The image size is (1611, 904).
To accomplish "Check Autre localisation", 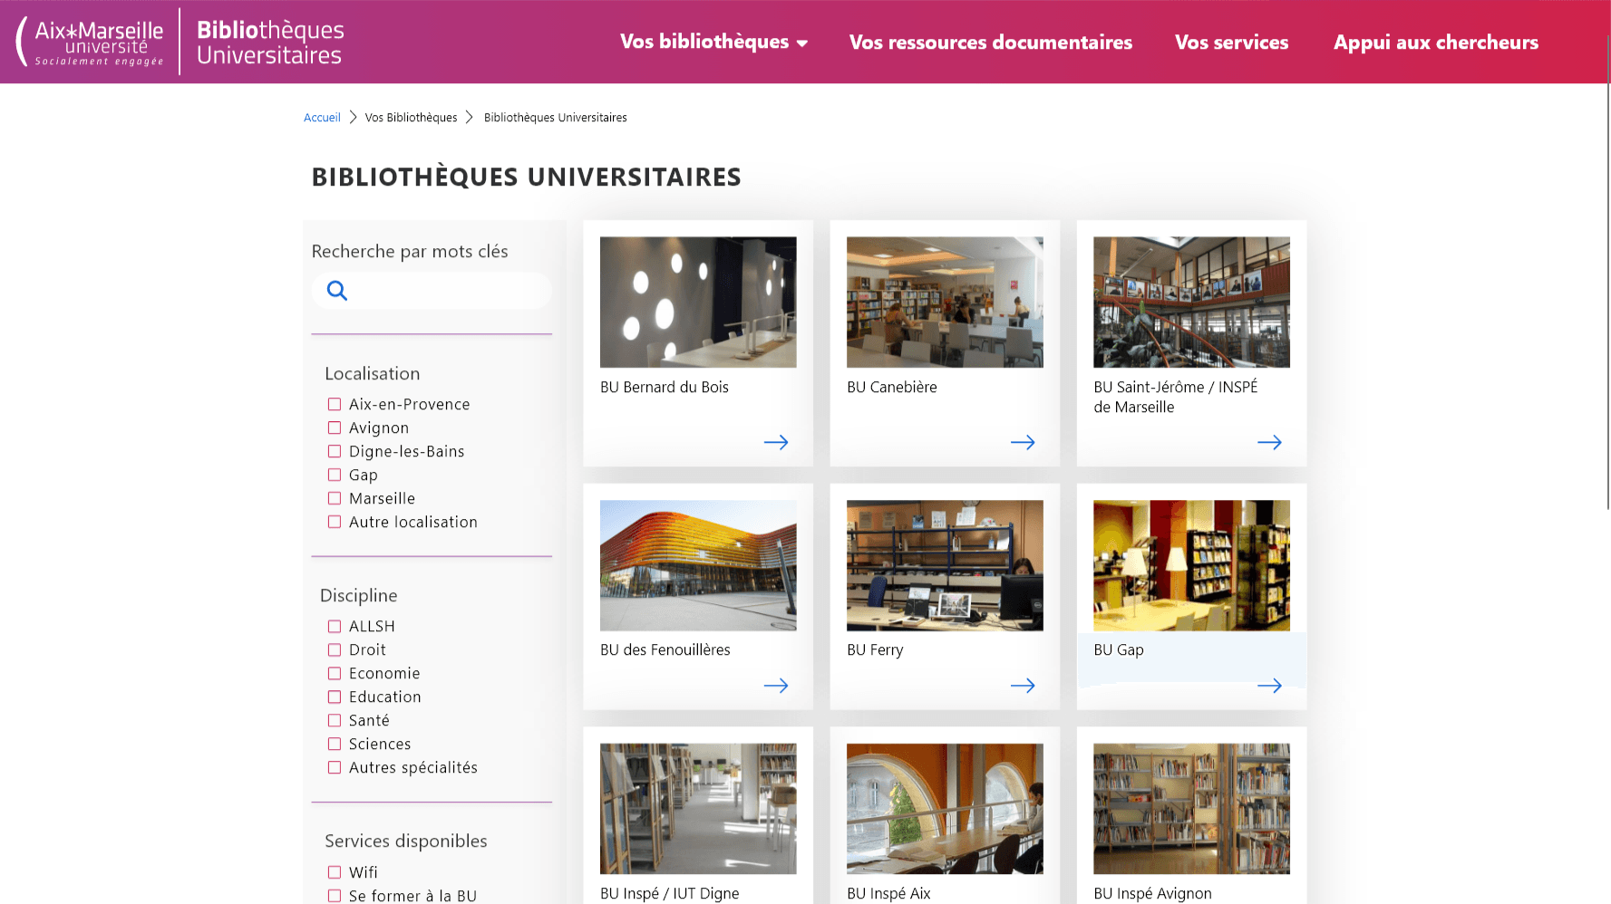I will tap(335, 522).
